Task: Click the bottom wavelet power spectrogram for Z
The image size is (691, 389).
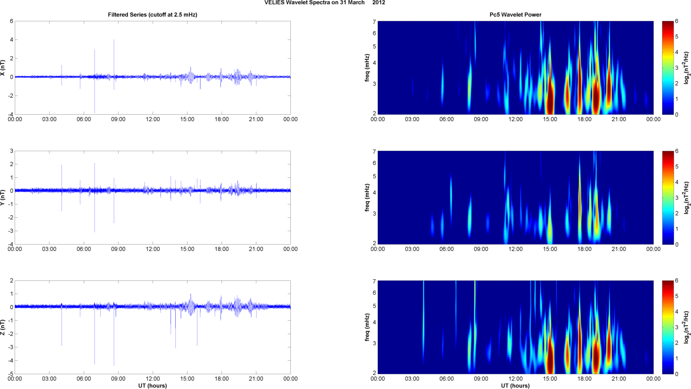Action: coord(515,327)
